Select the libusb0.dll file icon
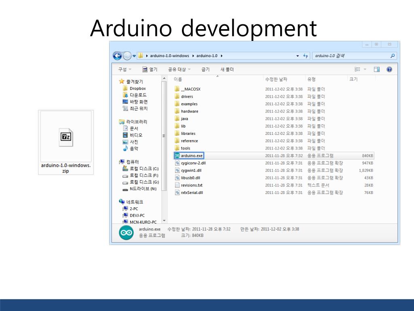This screenshot has width=414, height=311. pos(177,178)
